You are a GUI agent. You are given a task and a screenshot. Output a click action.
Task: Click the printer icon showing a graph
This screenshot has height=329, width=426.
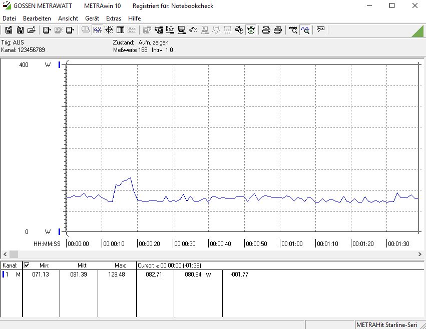pos(266,30)
